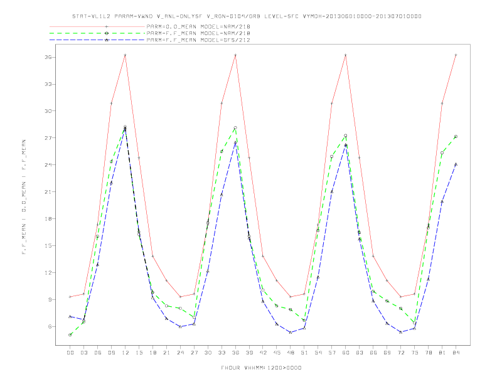Click the x-axis tick label 00
Viewport: 497px width, 384px height.
click(70, 353)
